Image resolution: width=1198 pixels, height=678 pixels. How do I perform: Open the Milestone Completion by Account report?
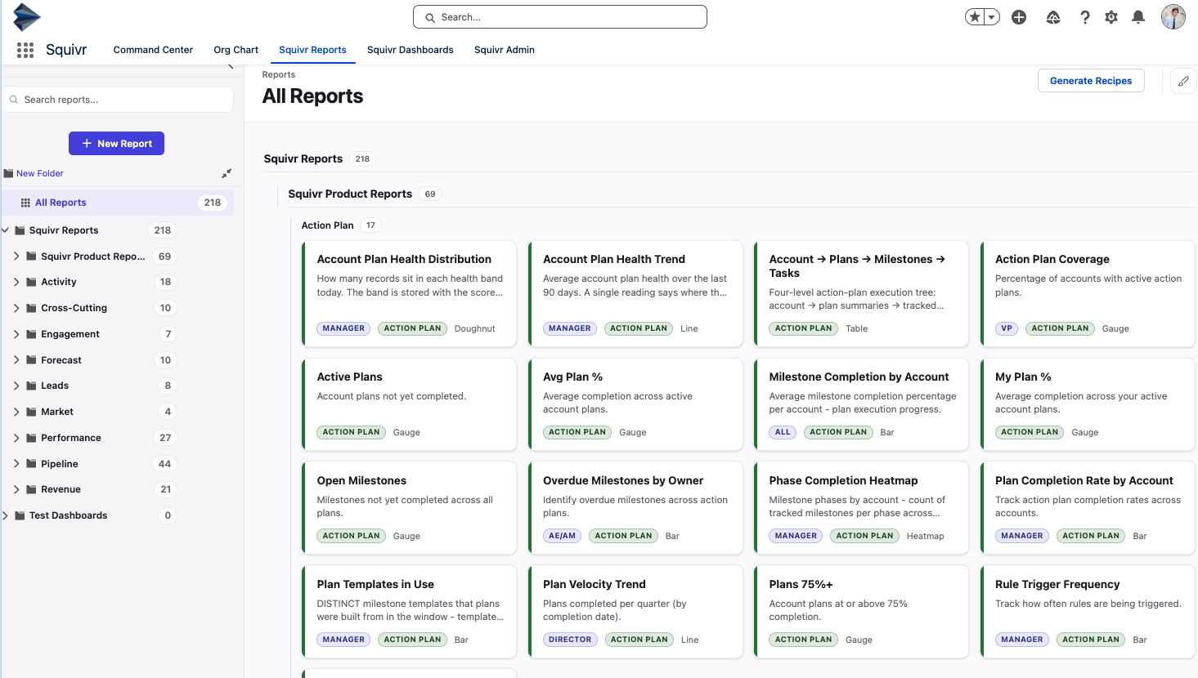click(861, 404)
